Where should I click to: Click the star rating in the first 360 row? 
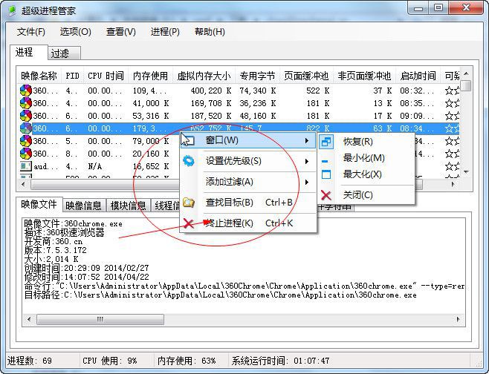pyautogui.click(x=452, y=91)
